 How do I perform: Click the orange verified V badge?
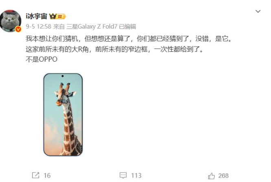[18, 29]
